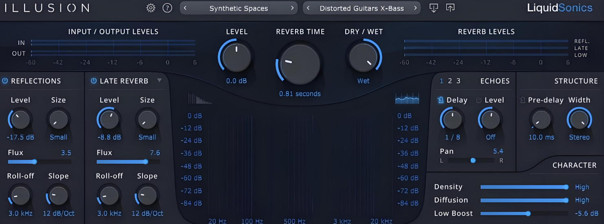Click the Density slider
The height and width of the screenshot is (224, 604).
click(524, 187)
